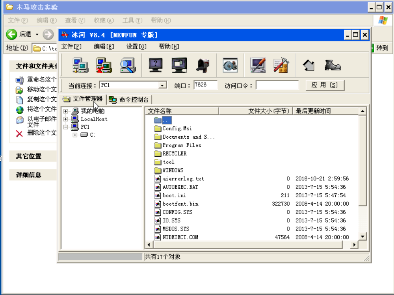Screen dimensions: 394x295
Task: Select the tool folder row
Action: tap(164, 162)
